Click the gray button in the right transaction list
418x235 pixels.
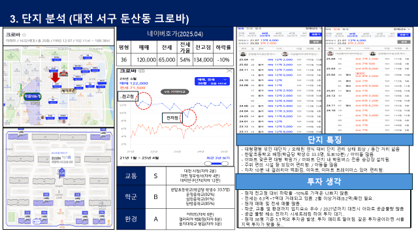(x=404, y=42)
